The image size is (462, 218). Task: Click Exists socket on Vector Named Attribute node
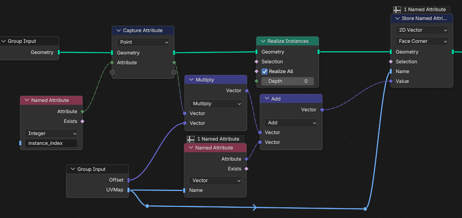click(247, 169)
